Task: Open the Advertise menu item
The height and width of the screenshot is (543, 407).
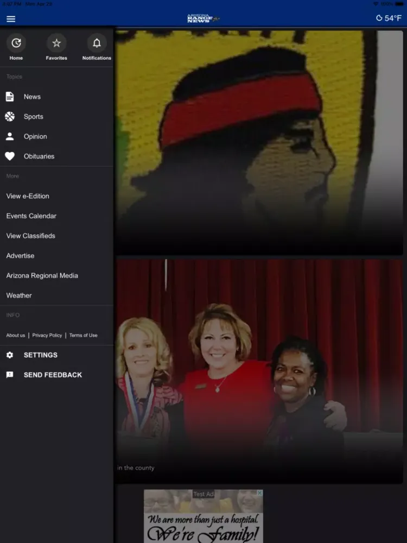Action: click(x=20, y=256)
